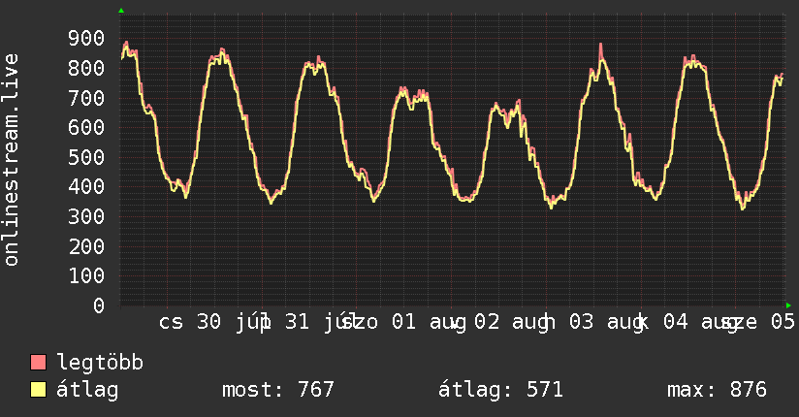This screenshot has width=799, height=417.
Task: Click the 'cs 30 júl' date label
Action: [214, 322]
